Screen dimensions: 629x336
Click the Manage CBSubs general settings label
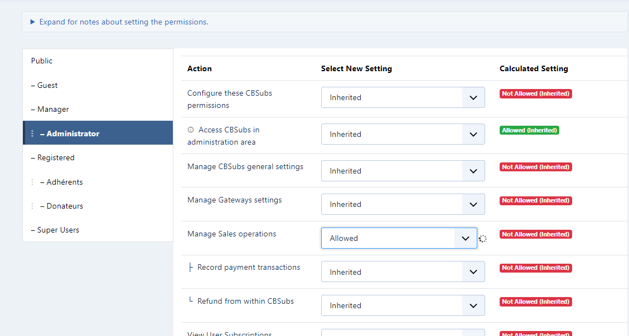tap(245, 167)
